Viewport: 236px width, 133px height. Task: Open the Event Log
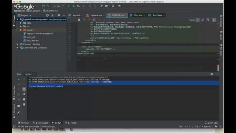pyautogui.click(x=211, y=123)
